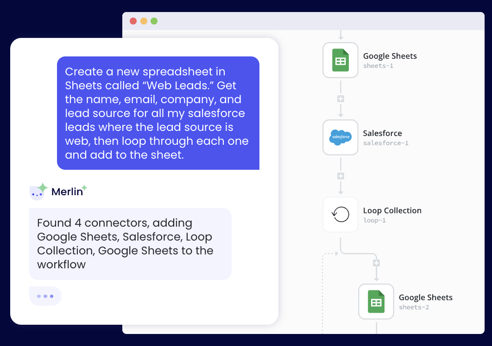Click the 'Google Sheets' label above sheets-2
This screenshot has width=492, height=346.
tap(426, 297)
